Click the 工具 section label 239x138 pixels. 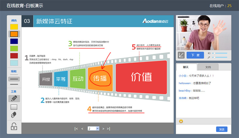14,92
